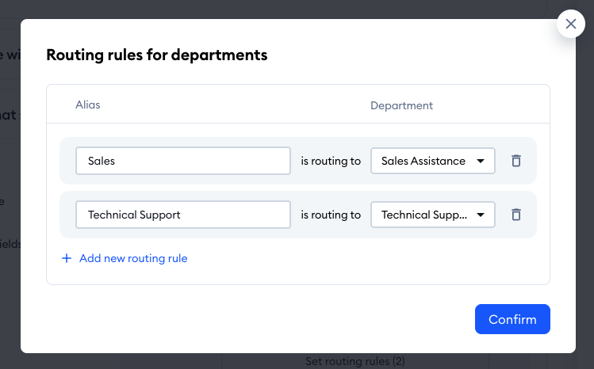This screenshot has height=369, width=594.
Task: Delete the Technical Support rule via trash icon
Action: [x=515, y=215]
